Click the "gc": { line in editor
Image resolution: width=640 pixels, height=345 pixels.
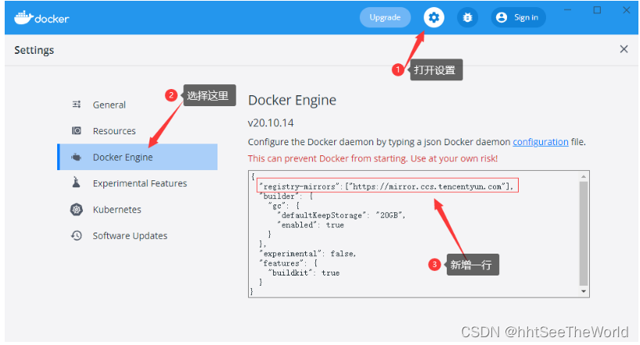284,206
